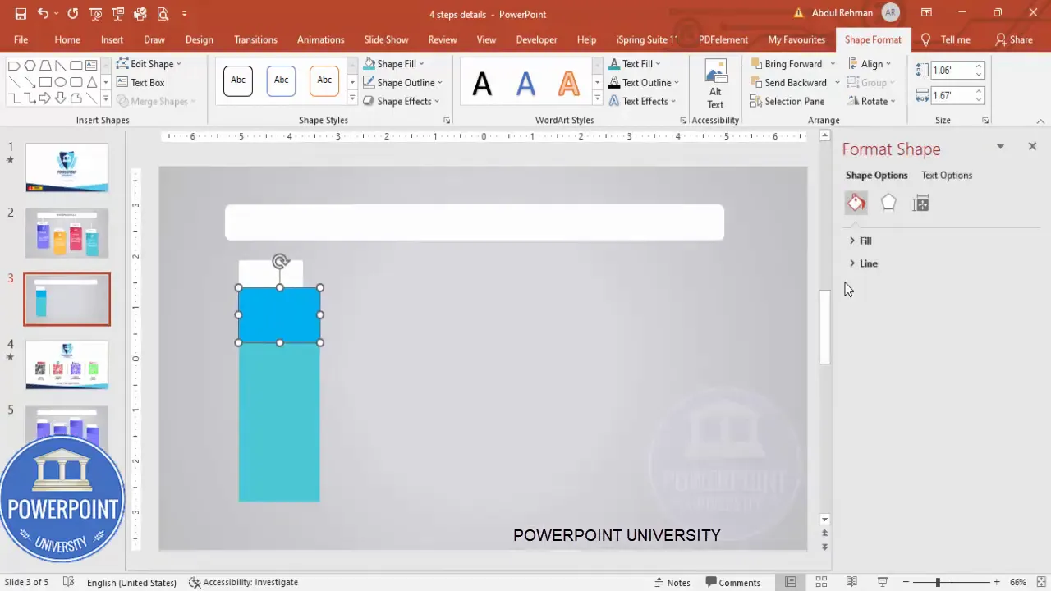Switch to the Transitions ribbon tab
This screenshot has height=591, width=1051.
coord(255,39)
